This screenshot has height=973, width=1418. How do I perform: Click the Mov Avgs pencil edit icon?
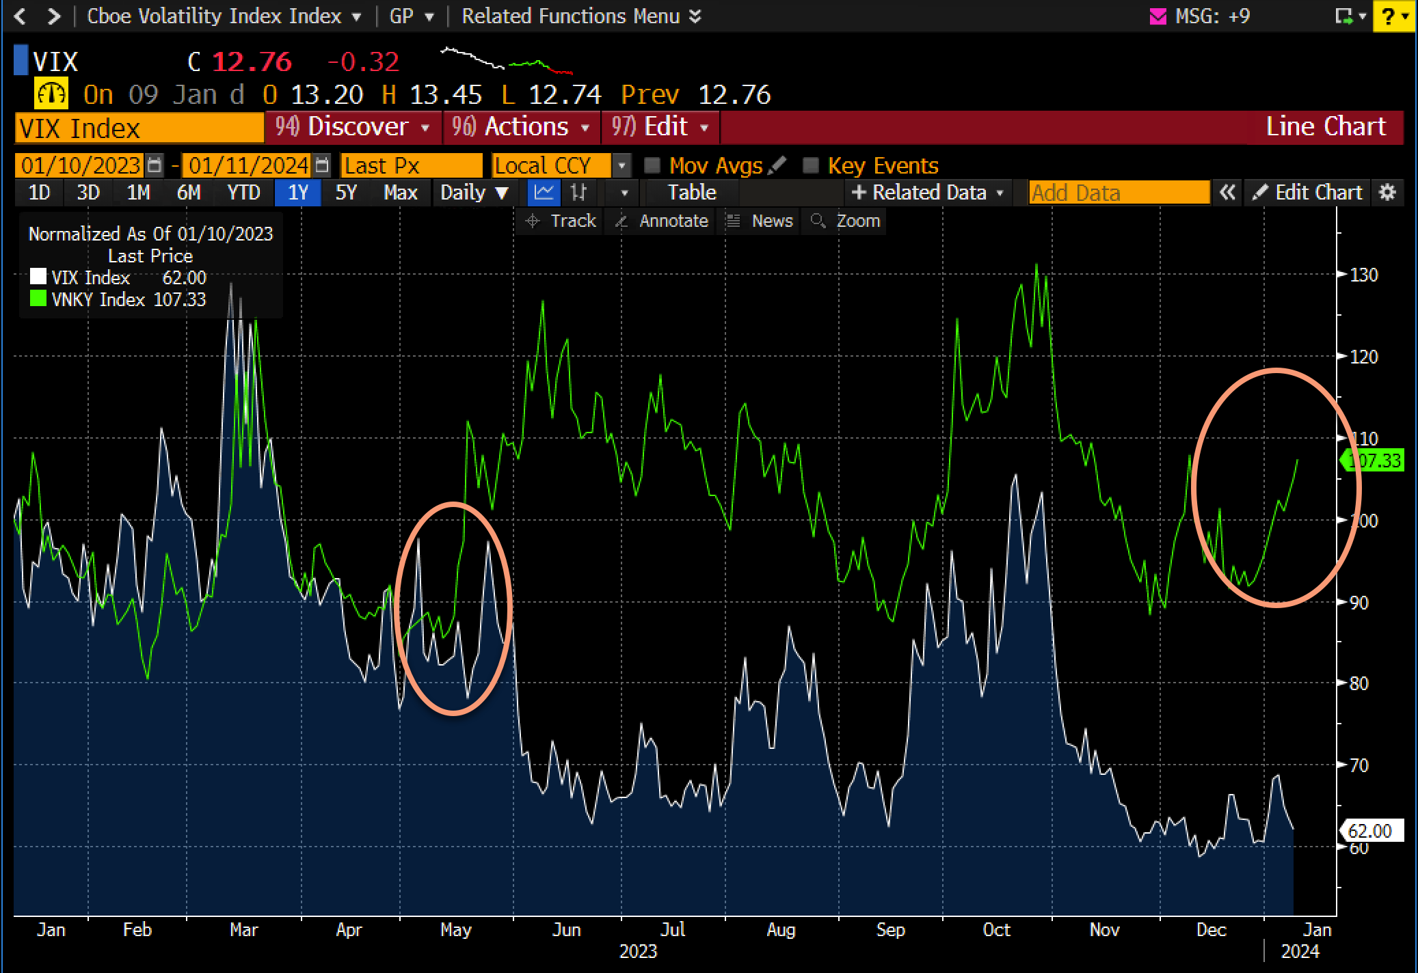click(777, 165)
